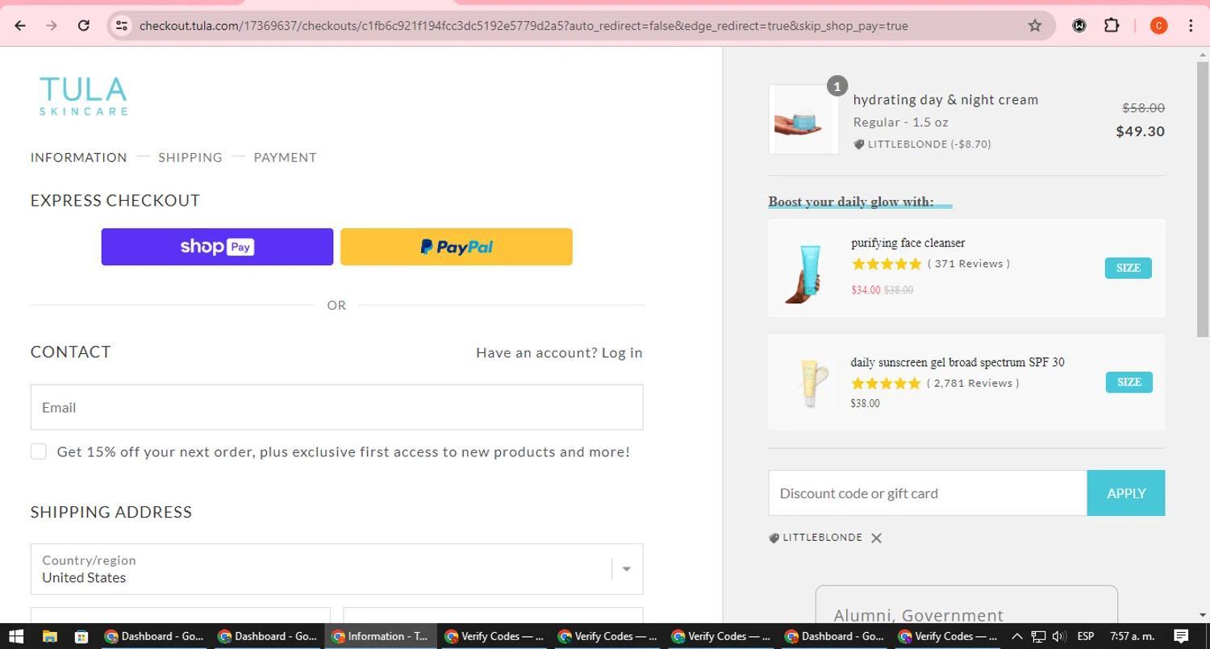The width and height of the screenshot is (1210, 649).
Task: Switch to the first Dashboard taskbar window
Action: click(155, 636)
